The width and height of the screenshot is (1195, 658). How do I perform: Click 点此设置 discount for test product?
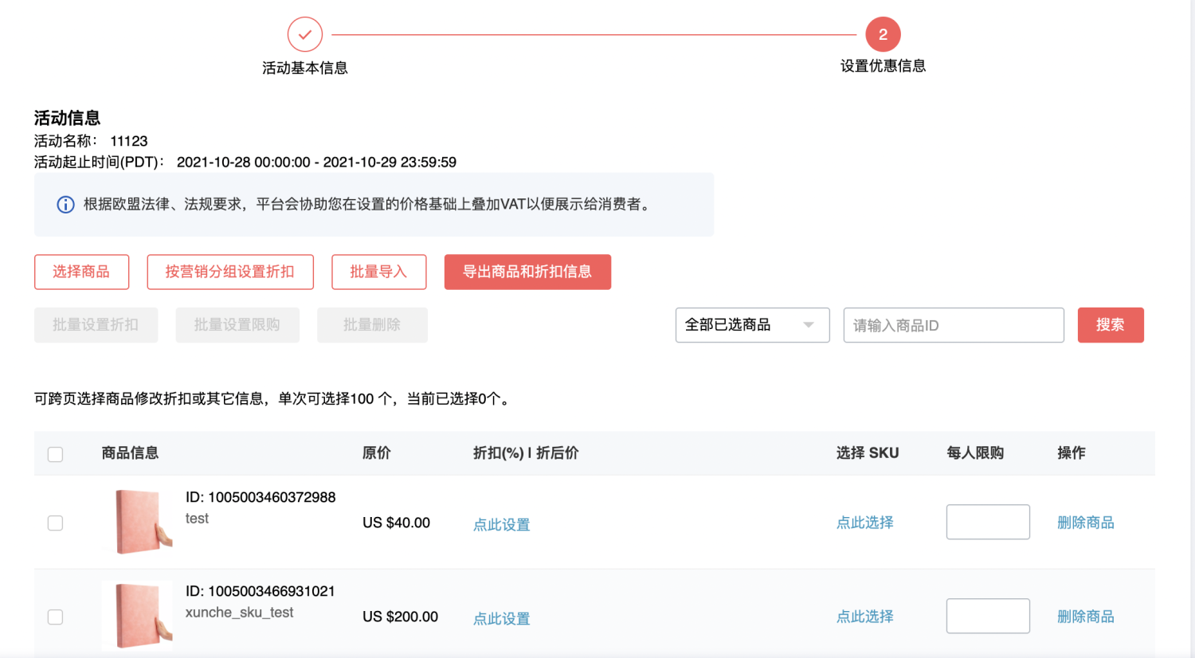(501, 524)
